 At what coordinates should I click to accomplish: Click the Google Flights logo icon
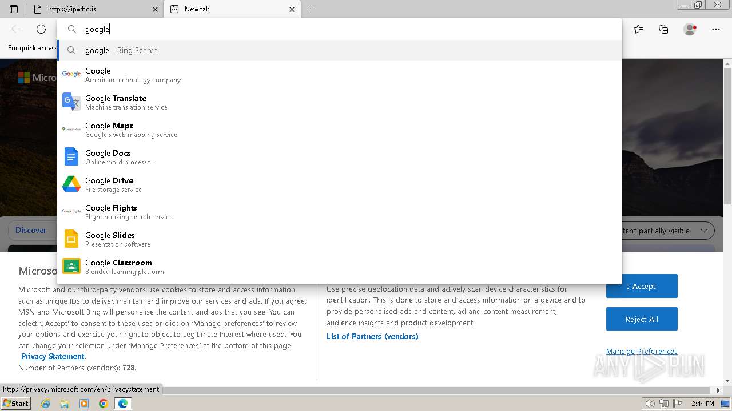pos(71,211)
